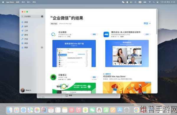Open App Store from the Dock

pyautogui.click(x=120, y=110)
